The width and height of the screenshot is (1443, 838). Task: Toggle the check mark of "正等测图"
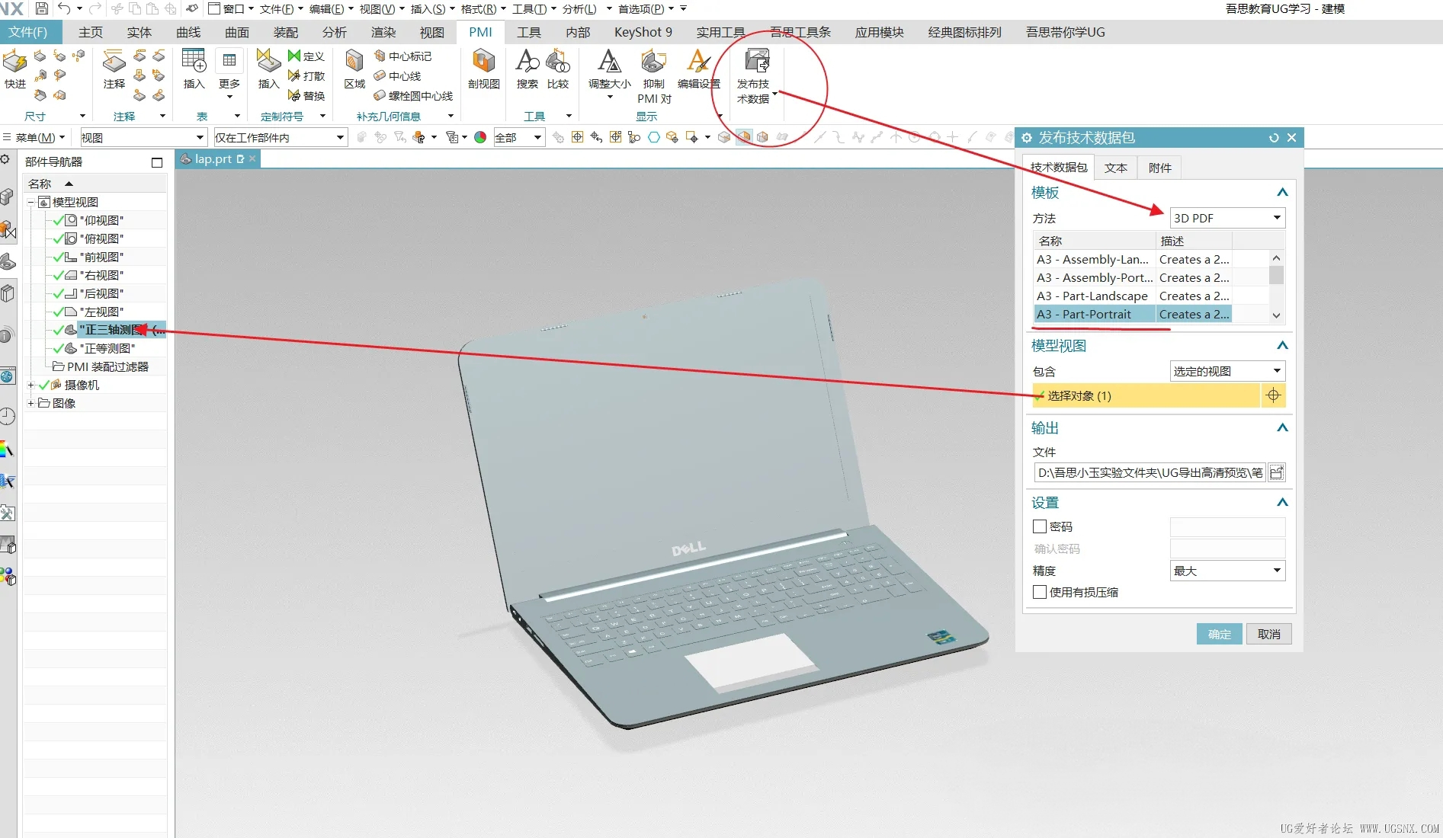59,348
